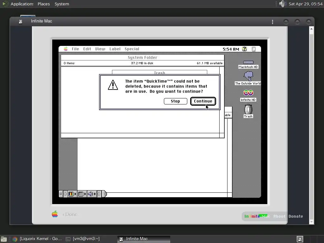Switch to the Infinite Mac taskbar item
This screenshot has height=243, width=324.
144,239
